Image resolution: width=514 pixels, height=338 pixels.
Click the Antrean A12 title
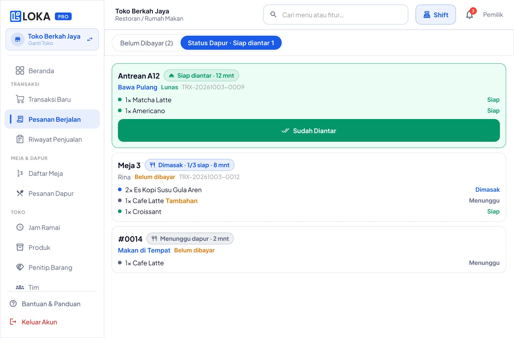[x=139, y=76]
